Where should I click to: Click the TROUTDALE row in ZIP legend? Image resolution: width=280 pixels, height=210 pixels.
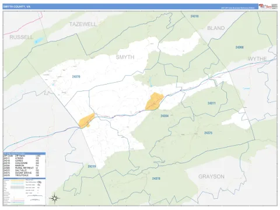pos(21,175)
